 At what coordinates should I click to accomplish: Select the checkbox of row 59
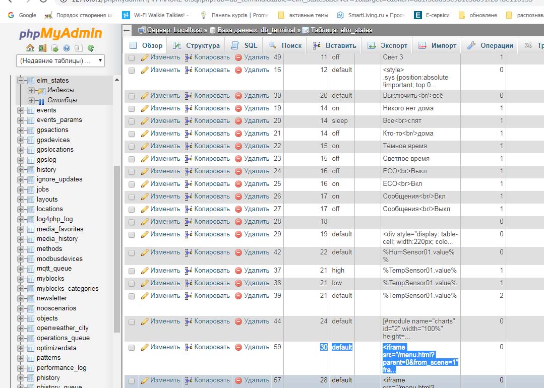[132, 347]
